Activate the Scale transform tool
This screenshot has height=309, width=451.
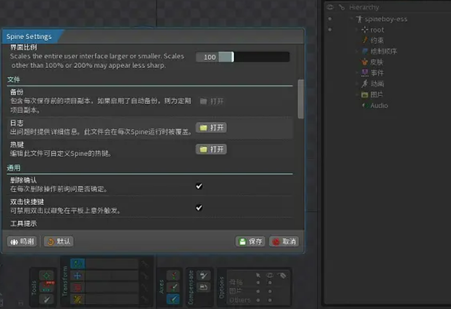77,287
